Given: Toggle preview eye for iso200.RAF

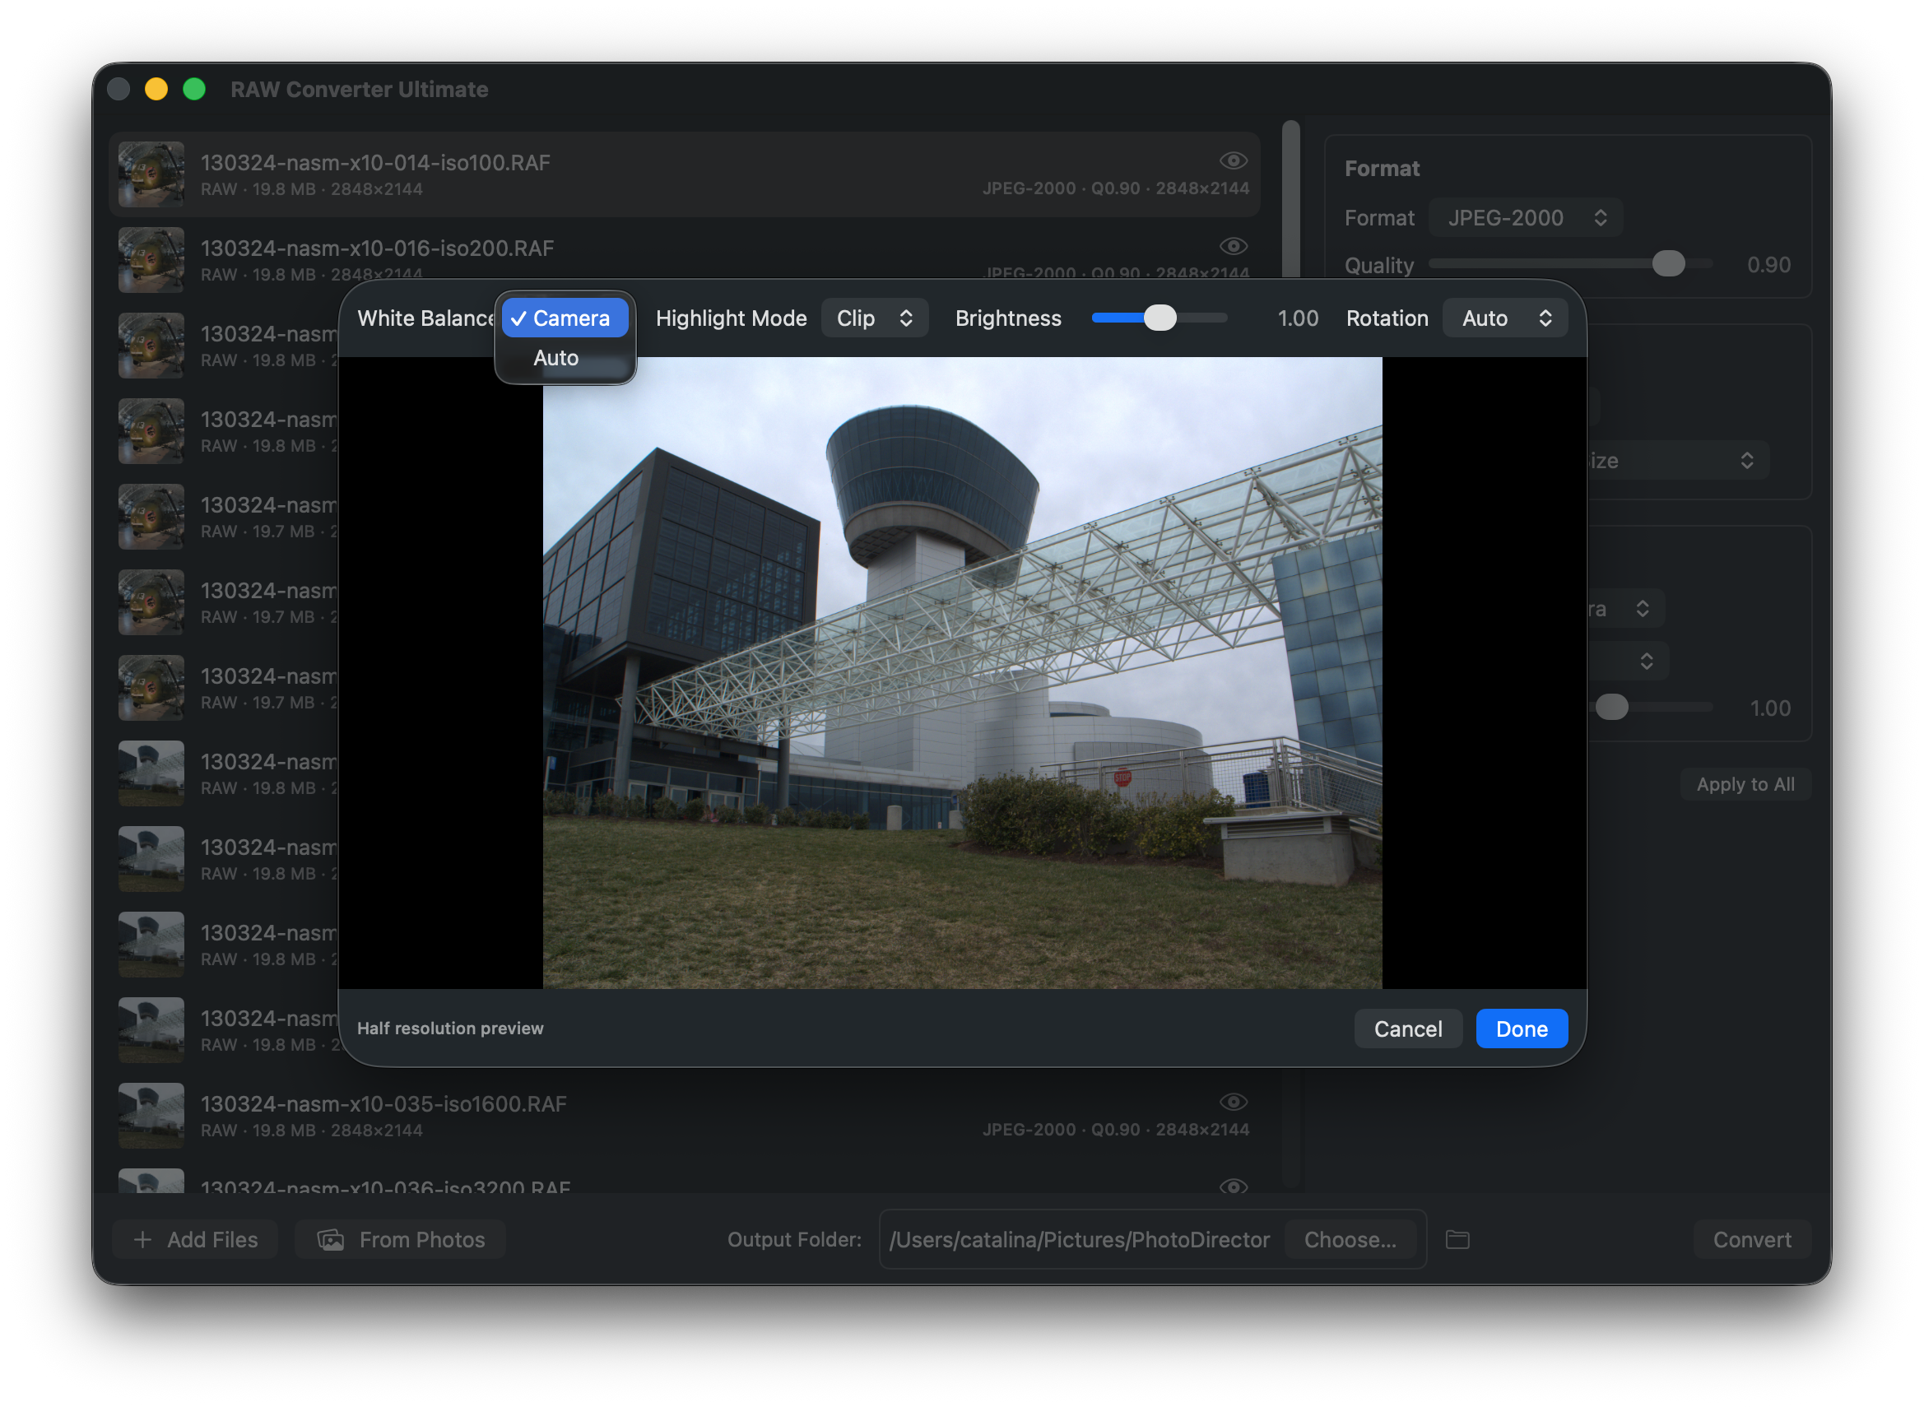Looking at the screenshot, I should point(1234,245).
